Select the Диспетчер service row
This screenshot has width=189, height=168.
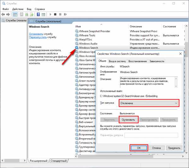point(85,151)
